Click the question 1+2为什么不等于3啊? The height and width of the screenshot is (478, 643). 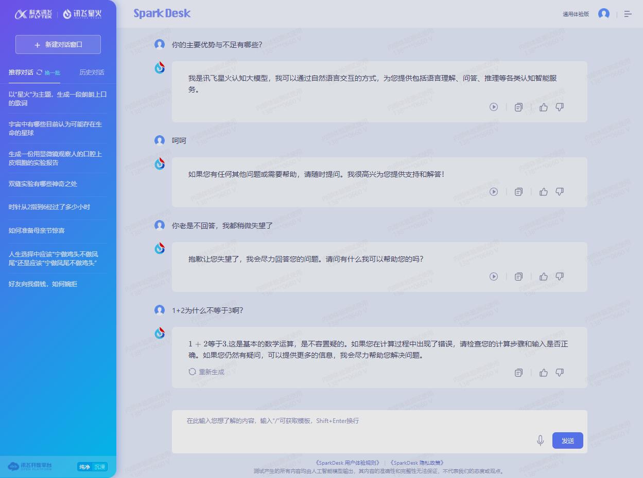pos(207,310)
